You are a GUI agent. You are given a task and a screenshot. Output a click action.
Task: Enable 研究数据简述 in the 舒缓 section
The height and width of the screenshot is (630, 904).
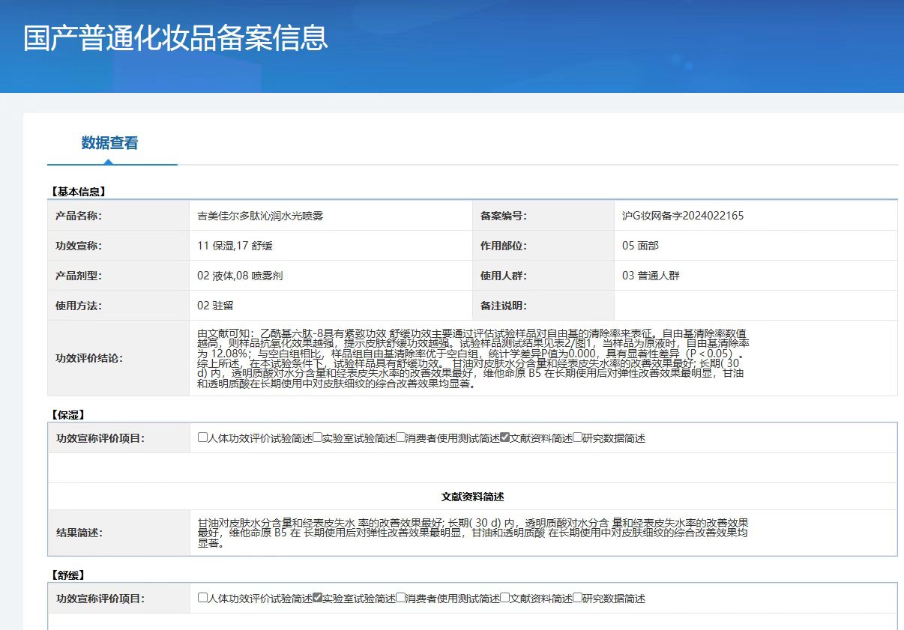pyautogui.click(x=577, y=598)
